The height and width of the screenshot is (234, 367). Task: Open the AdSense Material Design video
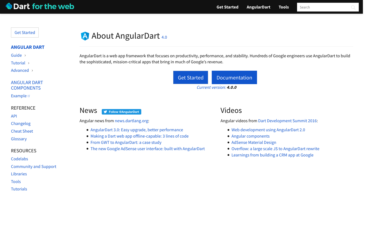tap(254, 142)
